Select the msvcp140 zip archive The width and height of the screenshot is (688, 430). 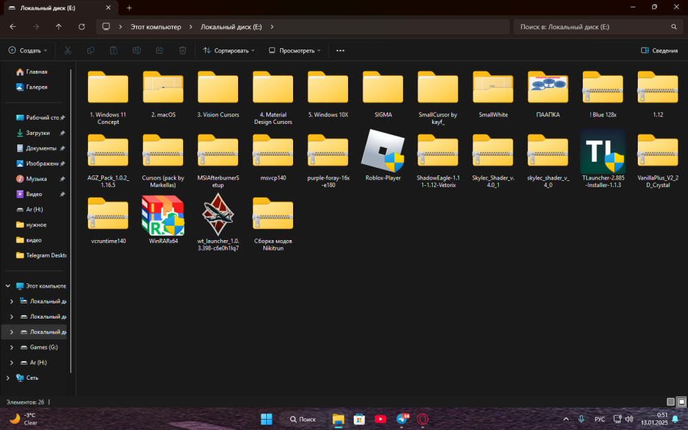273,151
